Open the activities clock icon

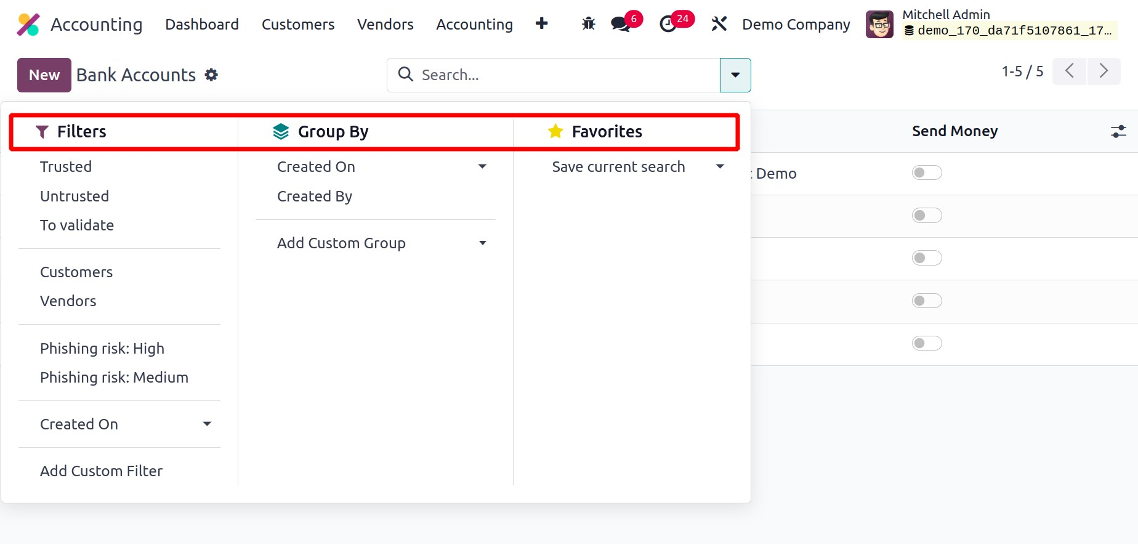[x=668, y=25]
